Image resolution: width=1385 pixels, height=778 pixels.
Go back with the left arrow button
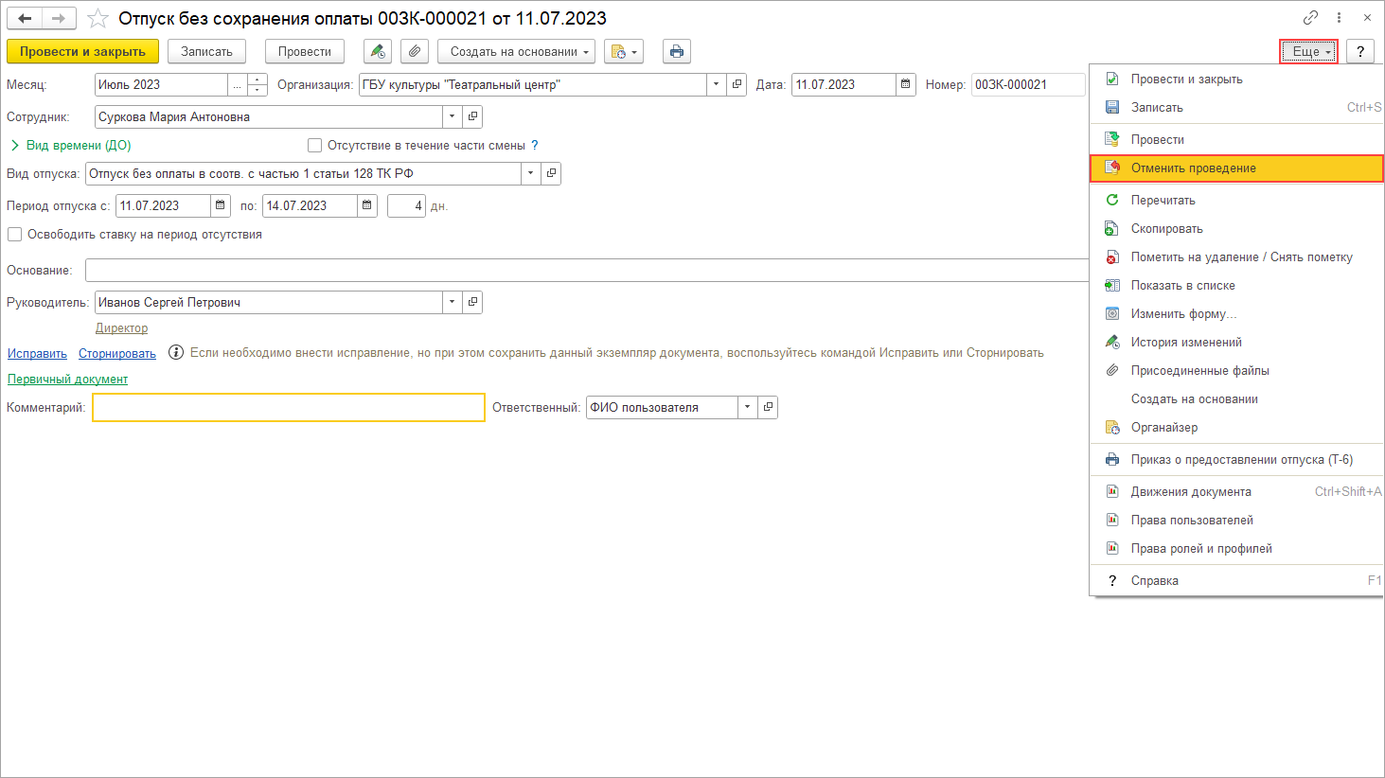coord(25,18)
